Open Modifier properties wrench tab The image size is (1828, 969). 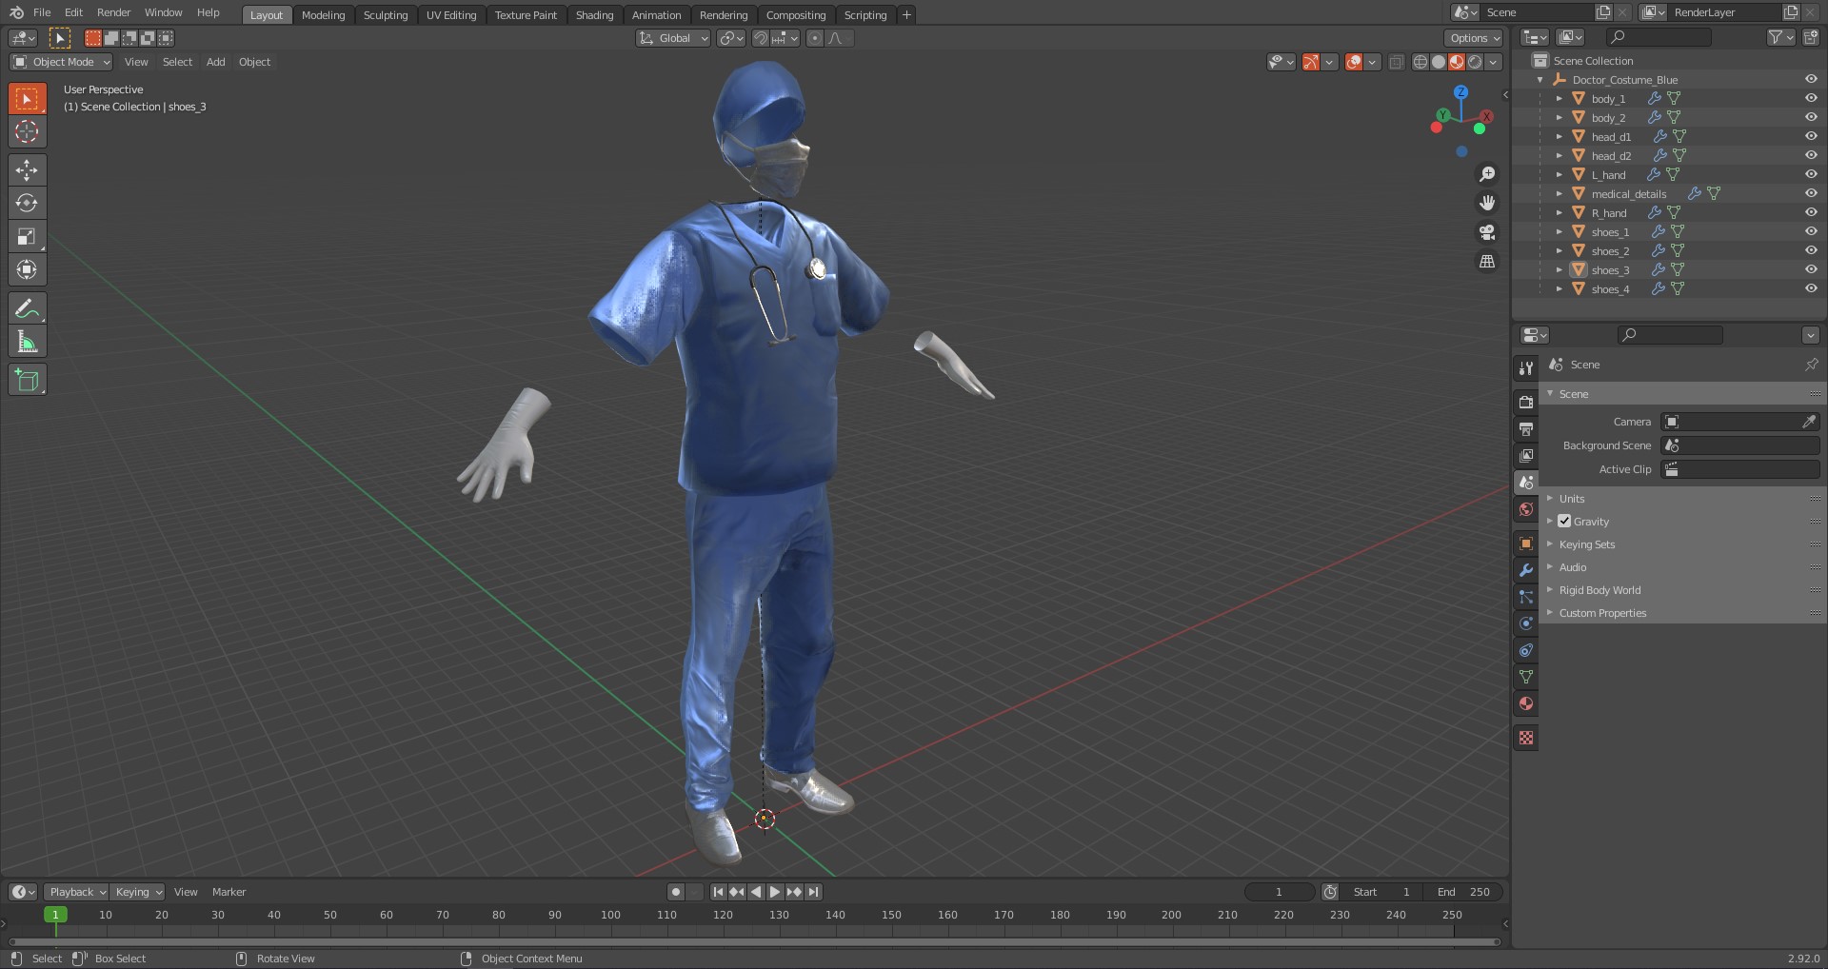[x=1526, y=570]
